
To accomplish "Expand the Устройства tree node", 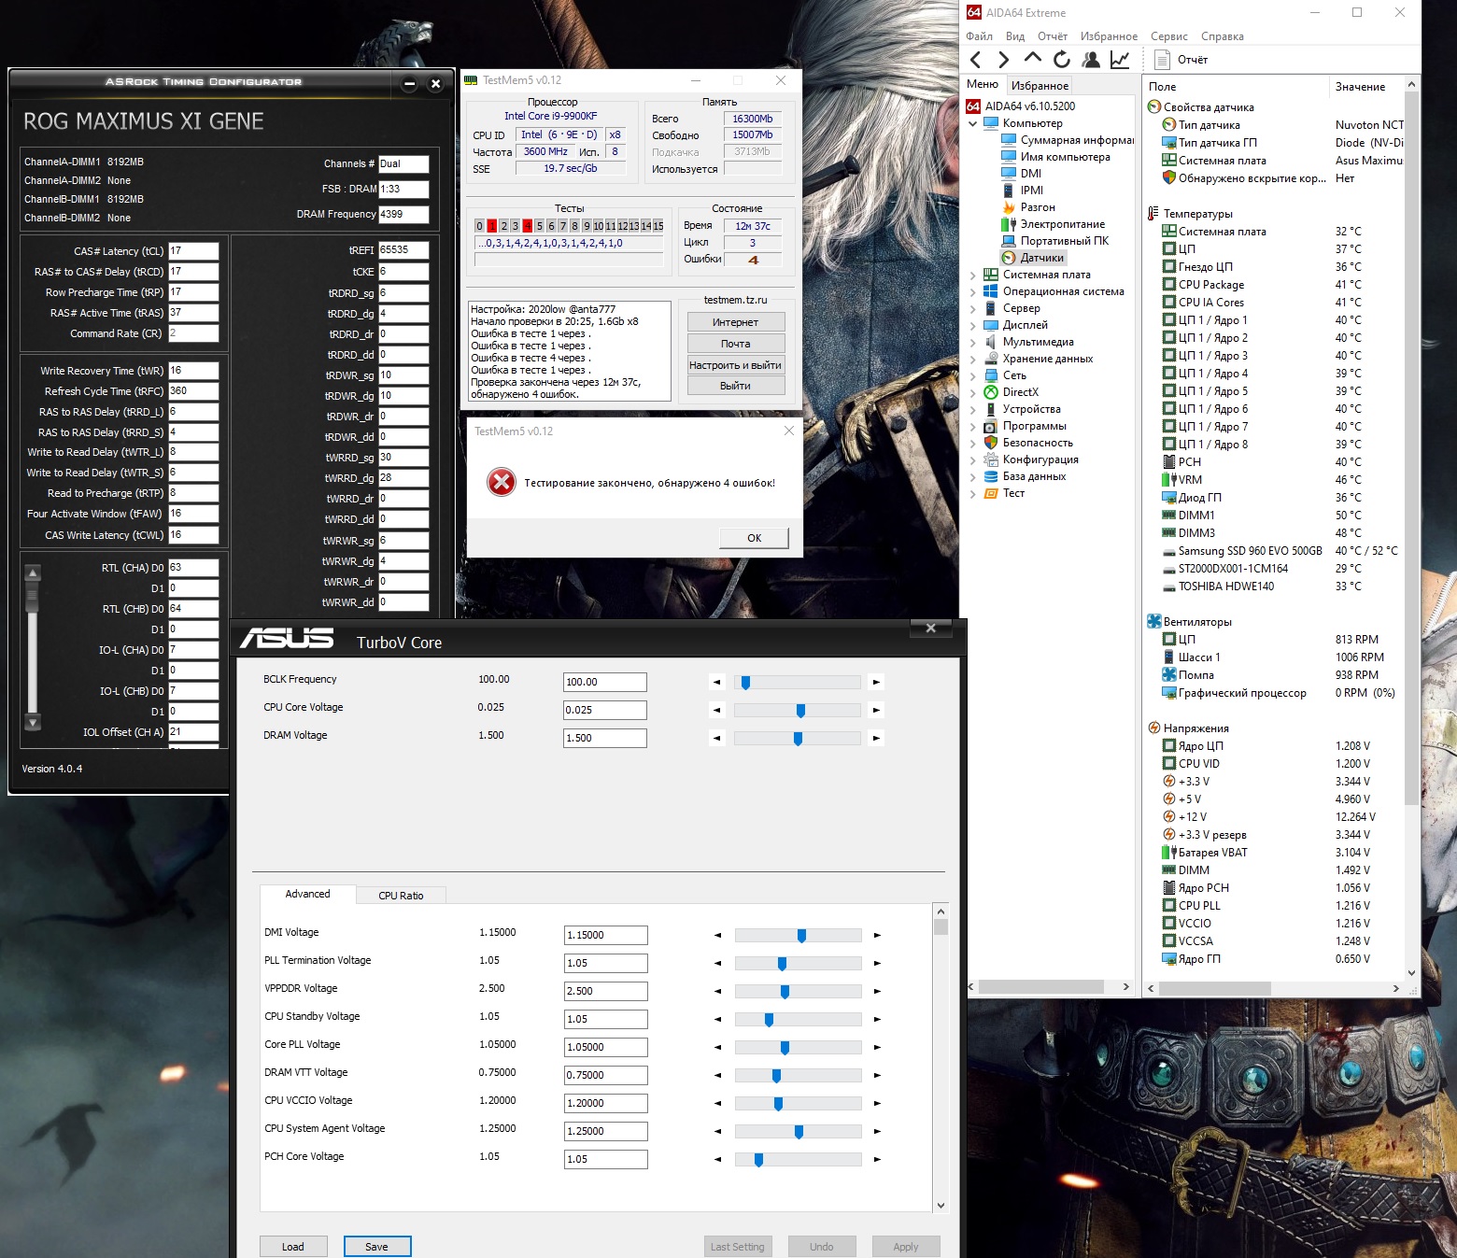I will click(x=973, y=410).
